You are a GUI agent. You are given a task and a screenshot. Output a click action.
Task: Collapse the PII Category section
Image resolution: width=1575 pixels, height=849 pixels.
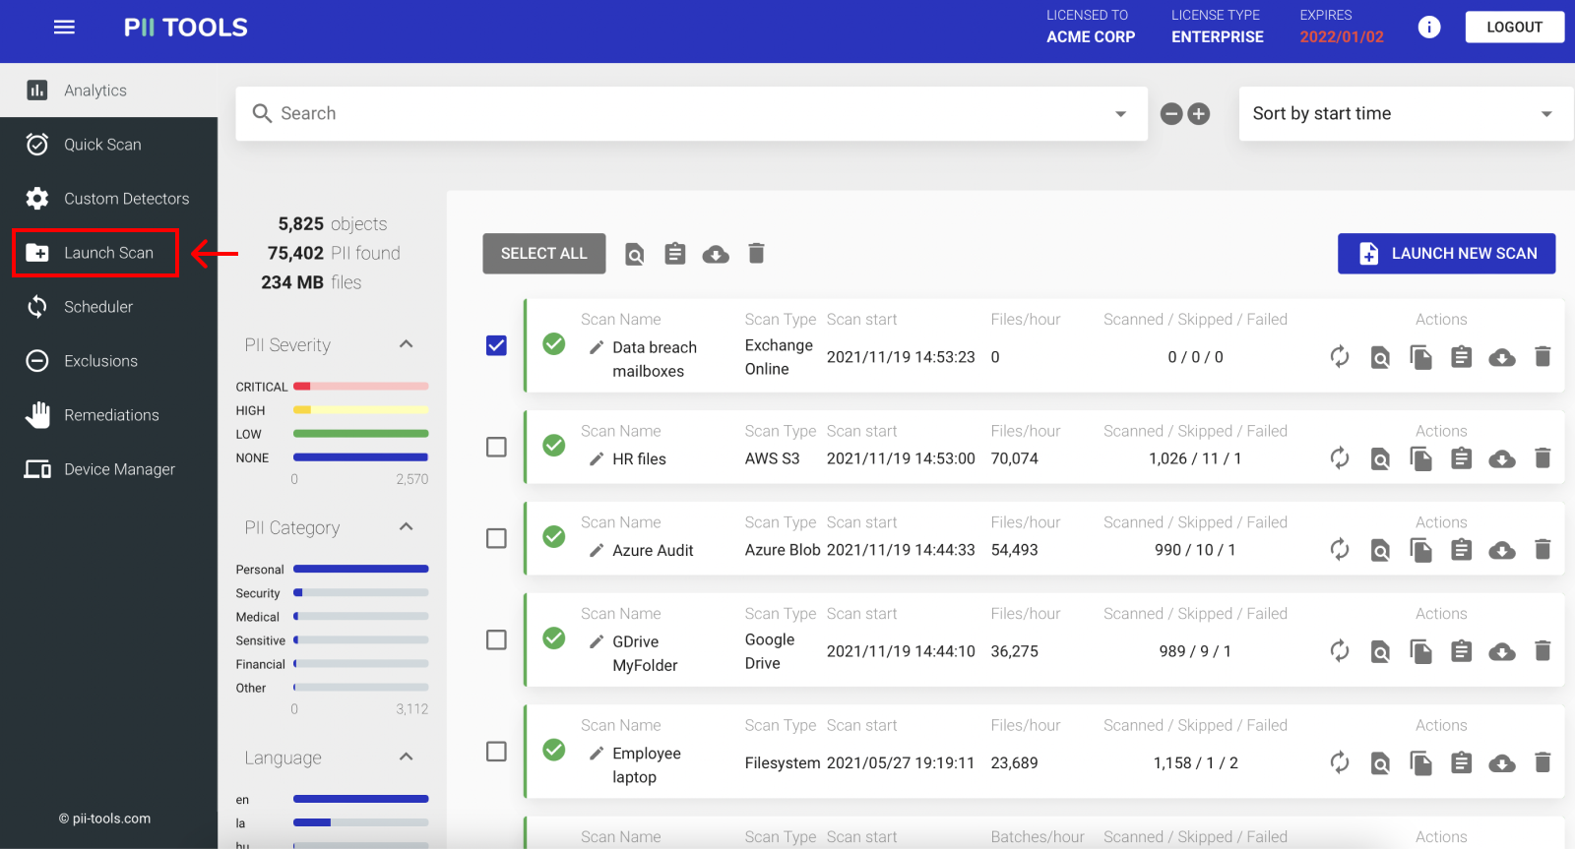click(x=406, y=527)
